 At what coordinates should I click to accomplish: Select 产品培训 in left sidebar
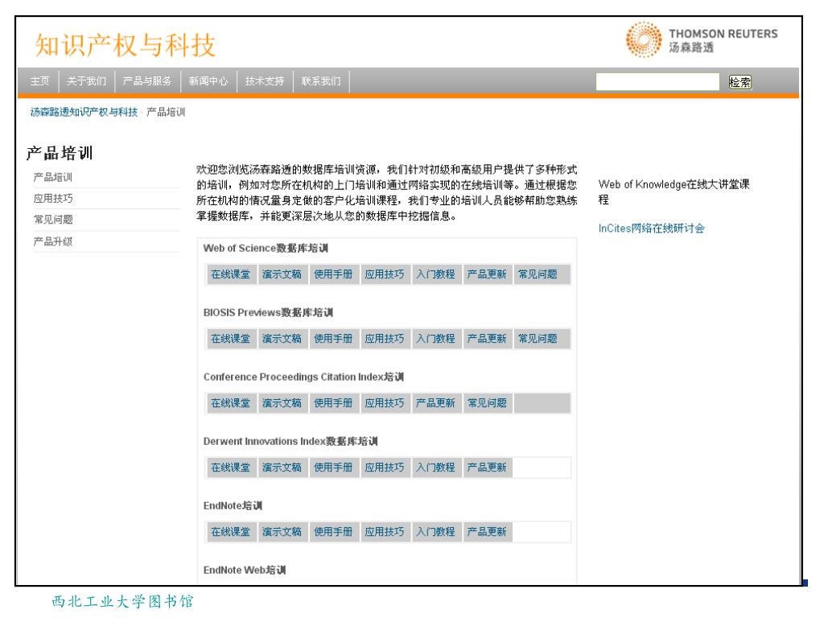click(x=53, y=177)
